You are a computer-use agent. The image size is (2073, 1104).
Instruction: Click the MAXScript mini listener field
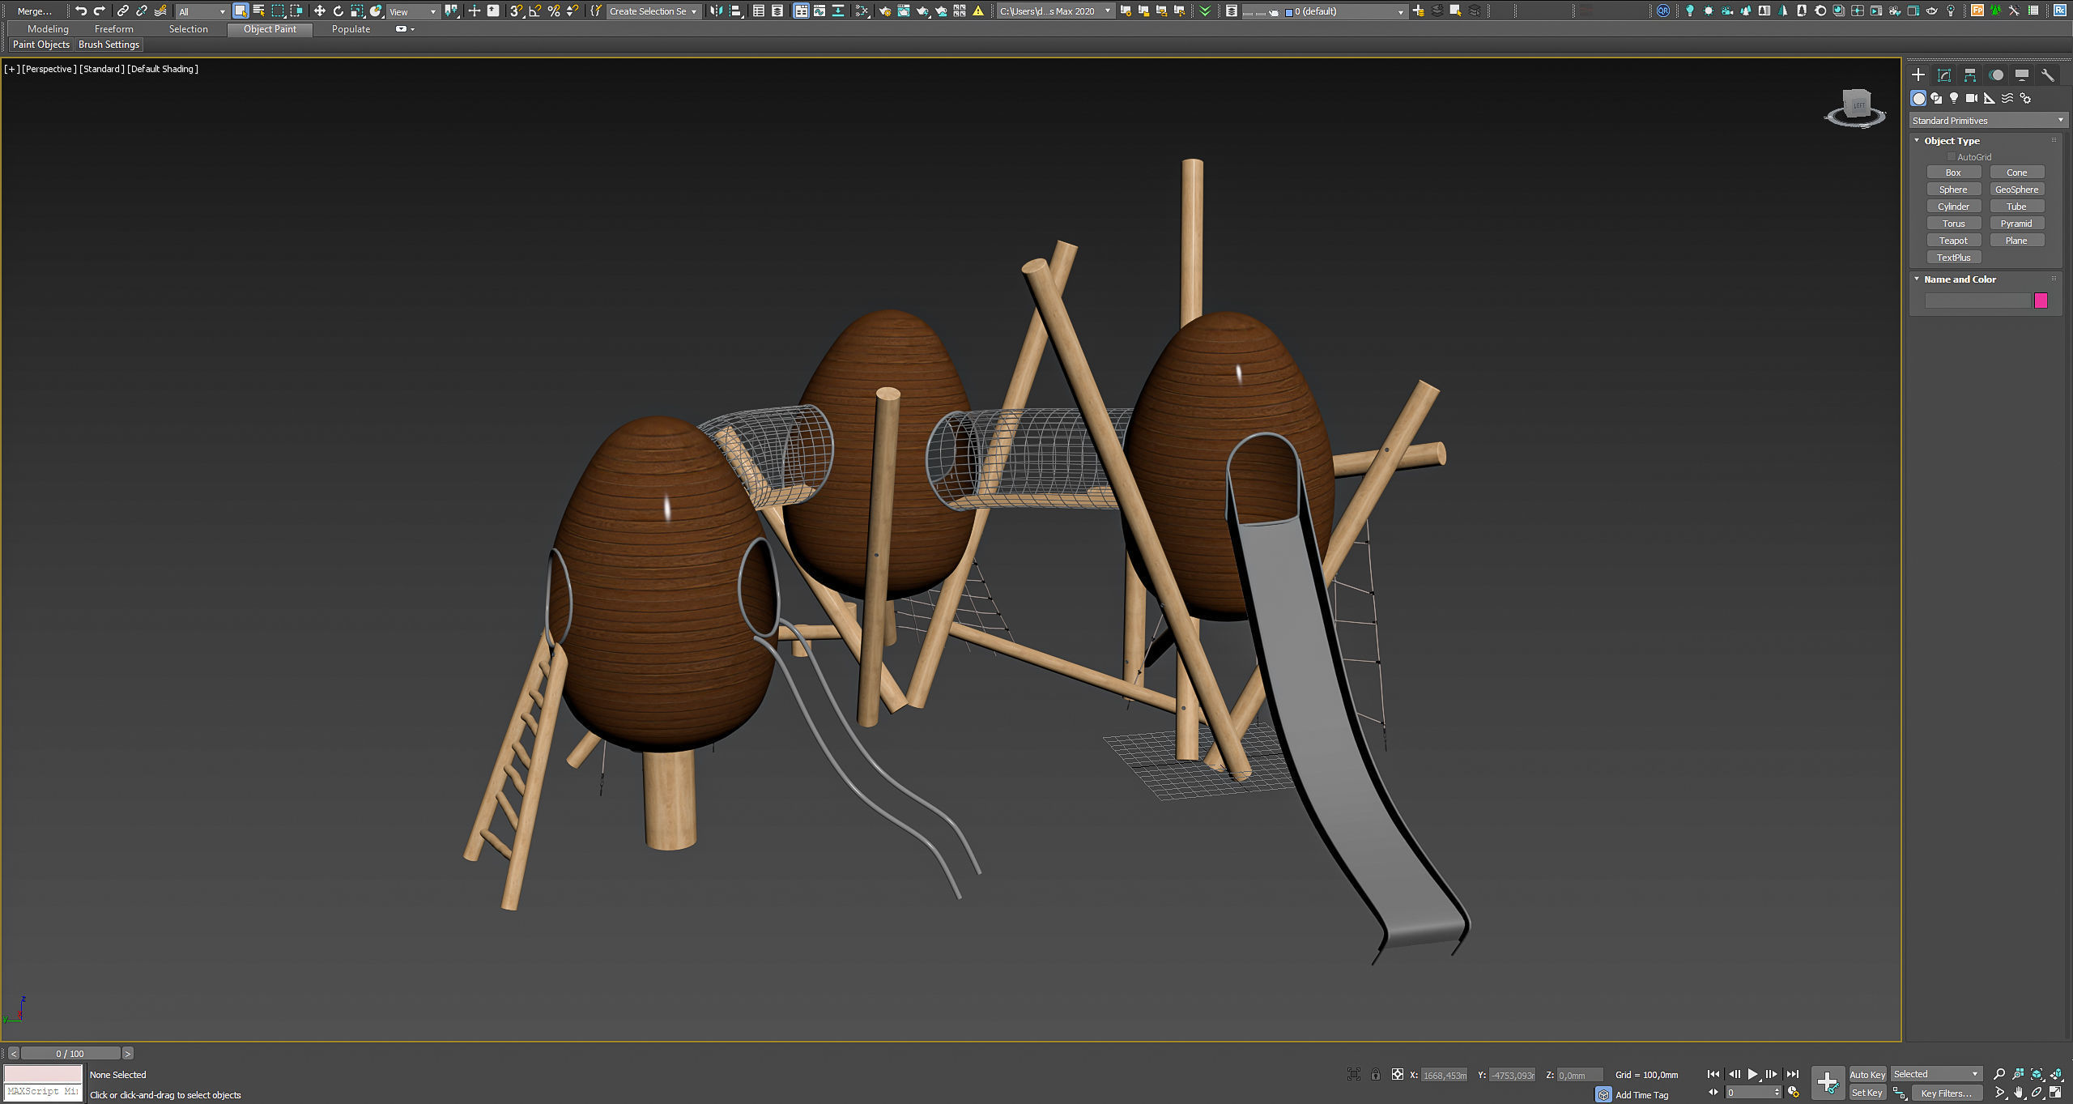click(43, 1091)
